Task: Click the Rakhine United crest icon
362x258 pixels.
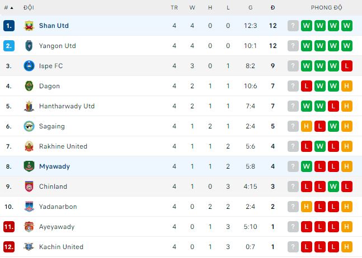Action: (x=29, y=146)
